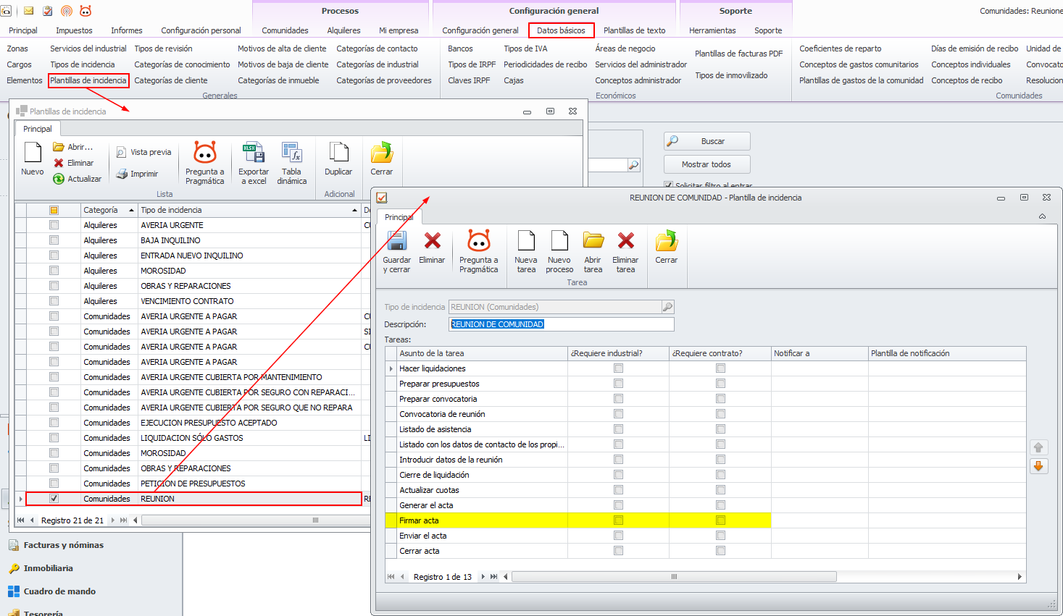Select the Datos básicos ribbon tab
1063x616 pixels.
click(561, 30)
